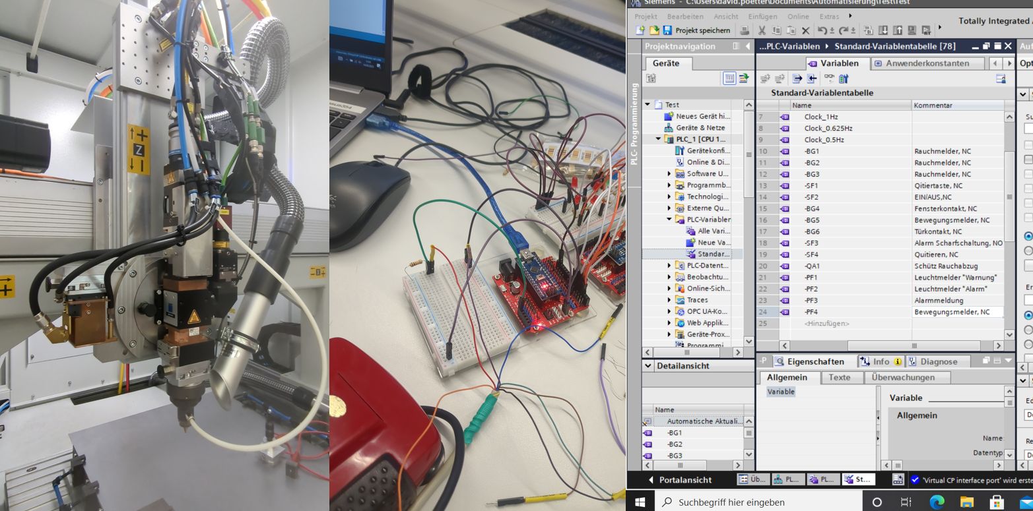
Task: Collapse the Detailansicht section
Action: click(x=648, y=366)
